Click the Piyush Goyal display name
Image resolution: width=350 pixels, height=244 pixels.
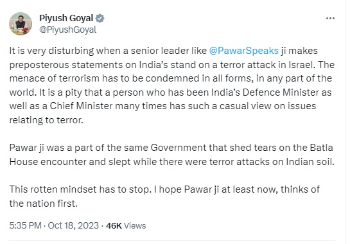coord(66,18)
